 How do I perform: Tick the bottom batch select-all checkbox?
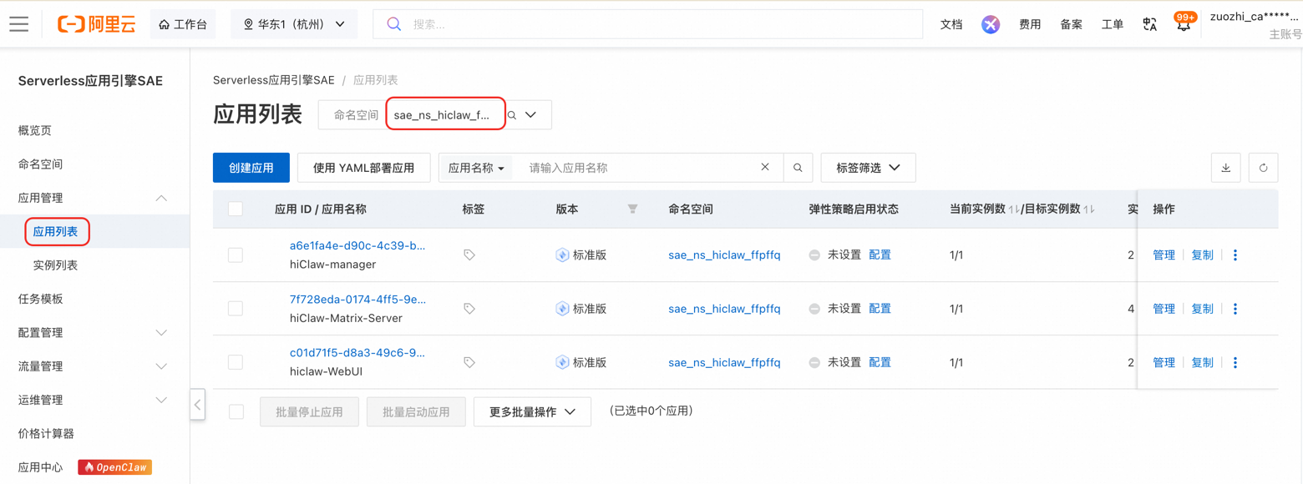tap(236, 411)
